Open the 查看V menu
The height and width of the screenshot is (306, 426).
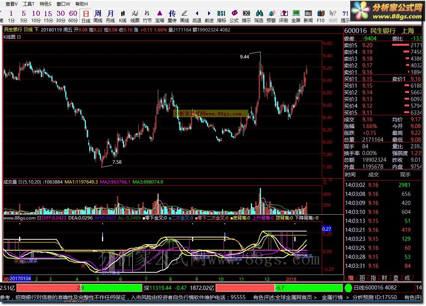coord(11,4)
